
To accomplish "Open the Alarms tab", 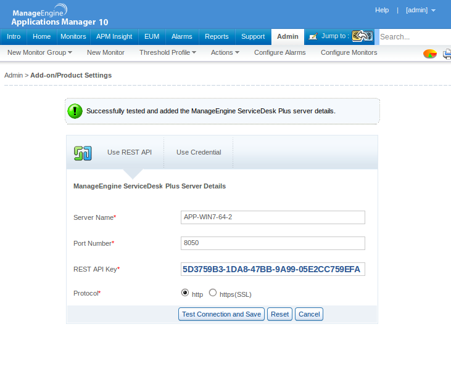I will 182,37.
